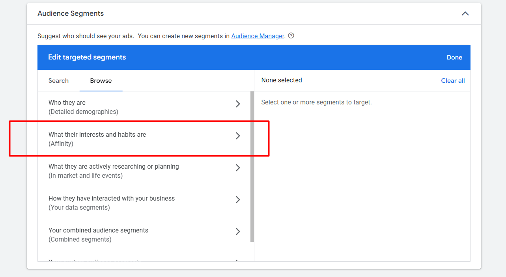Image resolution: width=506 pixels, height=277 pixels.
Task: Click the Clear all link
Action: 453,81
